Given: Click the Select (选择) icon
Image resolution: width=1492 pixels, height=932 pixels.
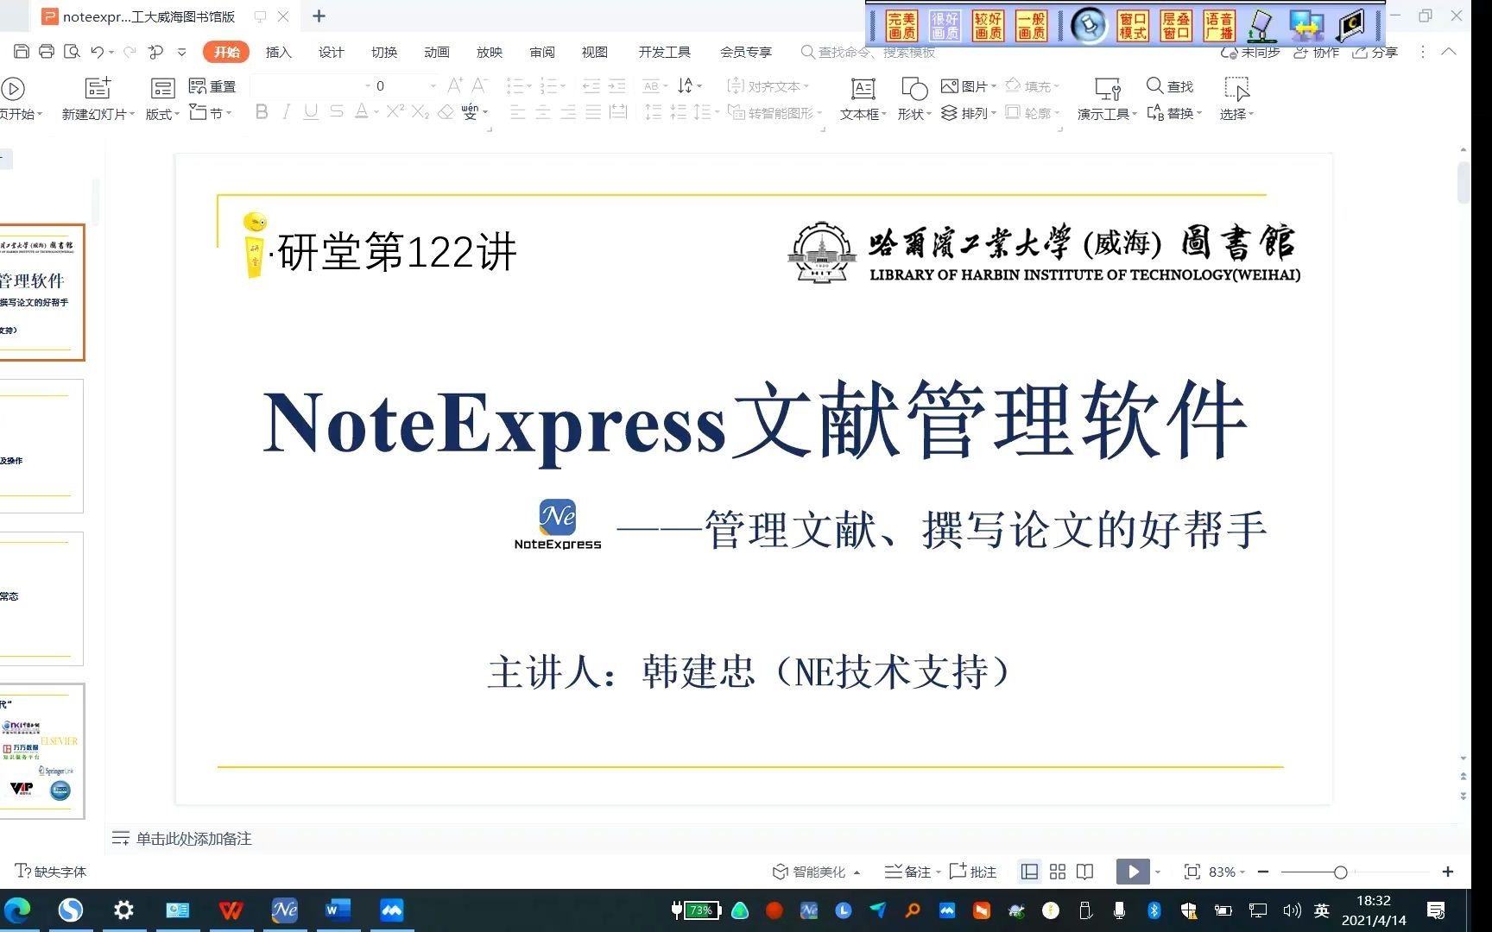Looking at the screenshot, I should click(1236, 88).
